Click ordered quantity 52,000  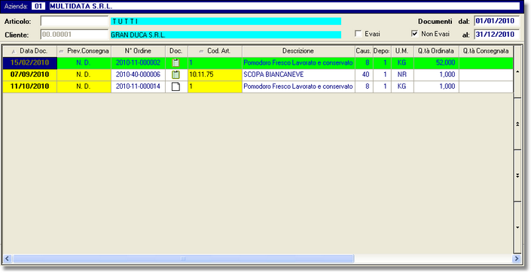(x=436, y=62)
